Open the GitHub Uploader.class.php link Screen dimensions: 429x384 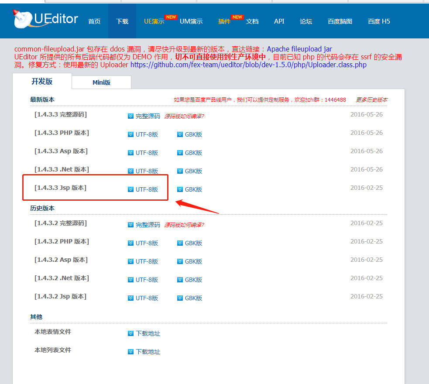click(248, 65)
